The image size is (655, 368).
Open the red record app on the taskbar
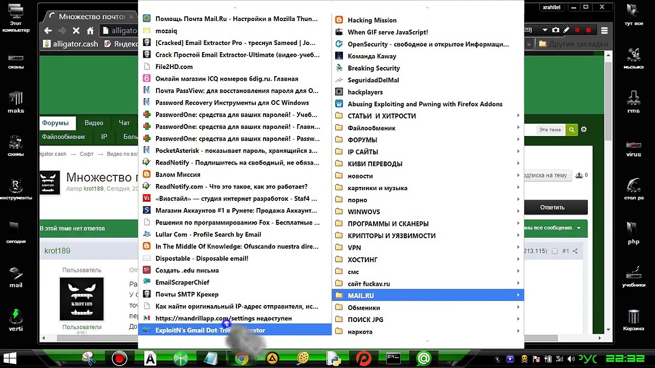coord(119,358)
